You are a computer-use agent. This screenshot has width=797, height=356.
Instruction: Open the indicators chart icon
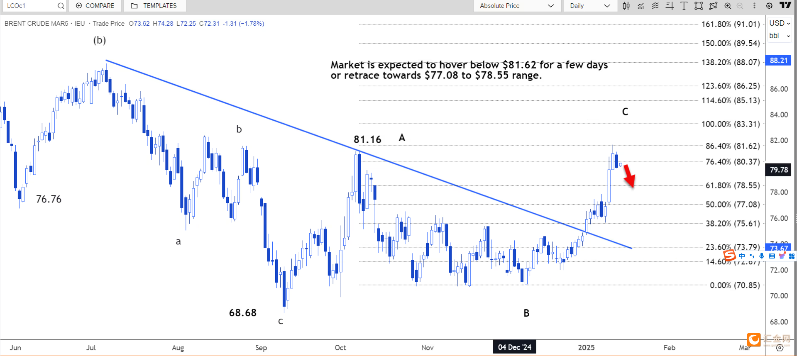[x=641, y=6]
